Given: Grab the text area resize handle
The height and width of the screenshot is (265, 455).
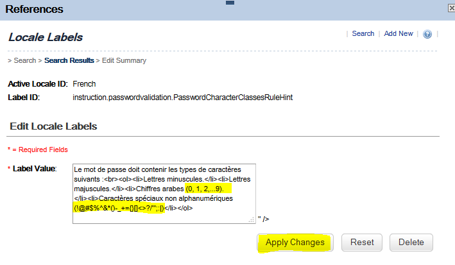Looking at the screenshot, I should click(252, 220).
